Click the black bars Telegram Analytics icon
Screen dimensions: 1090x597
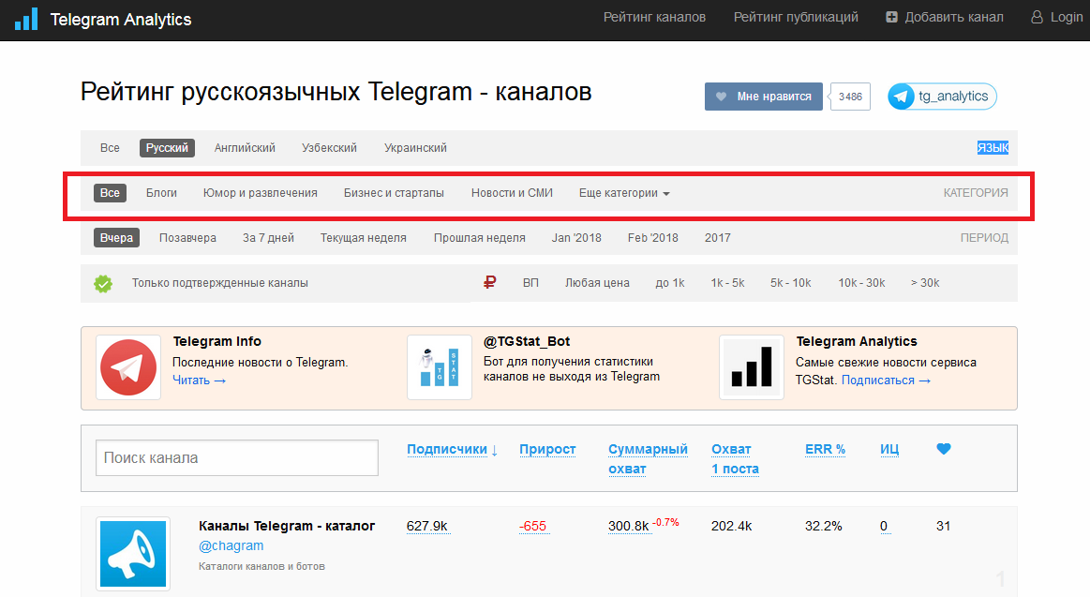752,367
